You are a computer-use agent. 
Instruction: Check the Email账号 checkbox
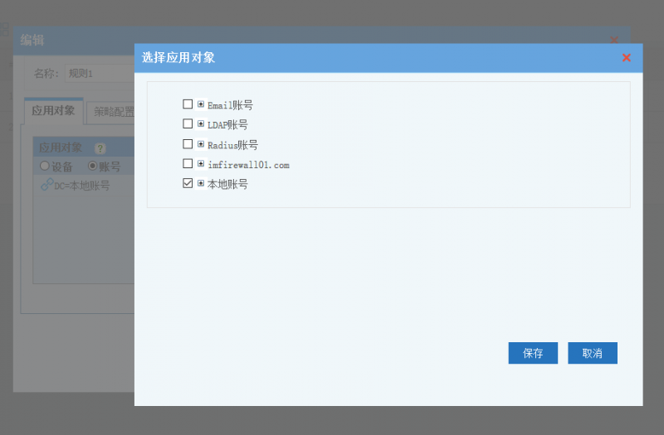[x=188, y=104]
